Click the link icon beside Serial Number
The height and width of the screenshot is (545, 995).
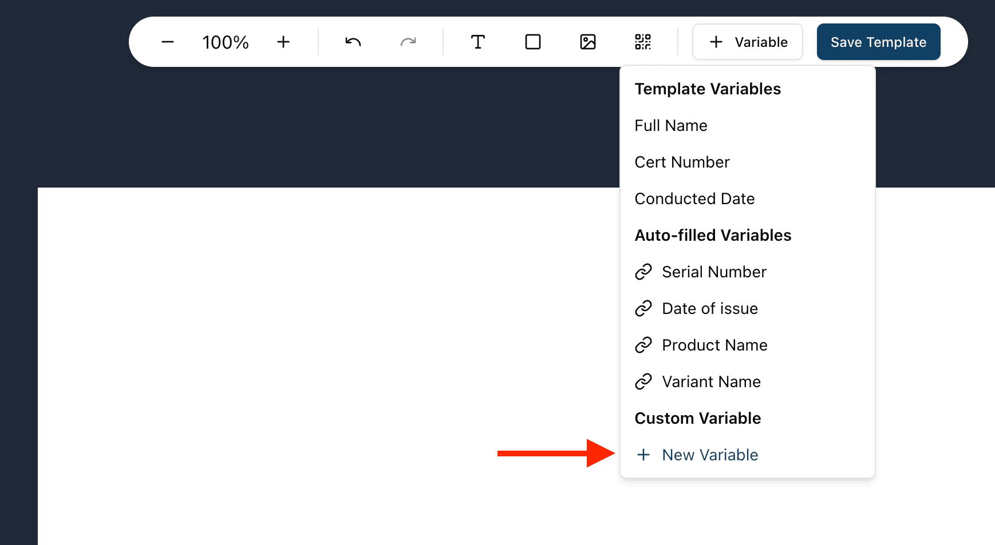pyautogui.click(x=643, y=272)
